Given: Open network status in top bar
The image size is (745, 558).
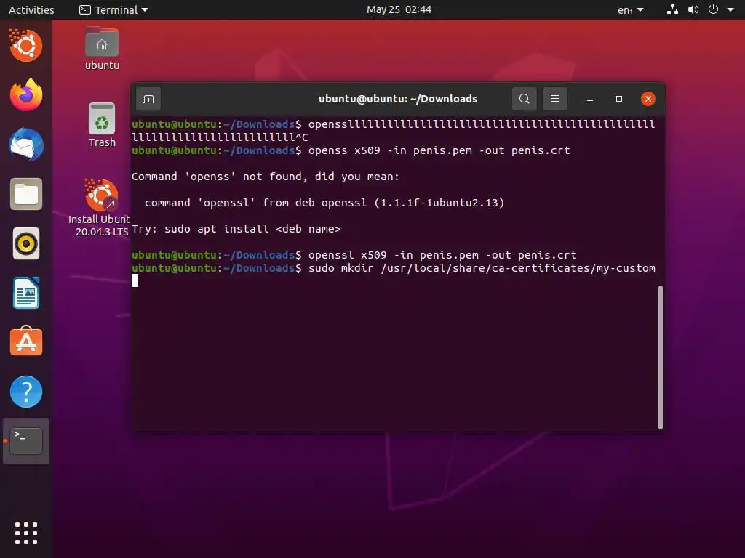Looking at the screenshot, I should (672, 9).
